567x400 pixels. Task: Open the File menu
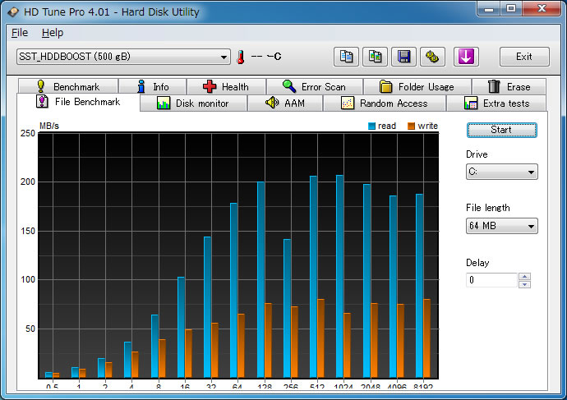click(x=20, y=33)
